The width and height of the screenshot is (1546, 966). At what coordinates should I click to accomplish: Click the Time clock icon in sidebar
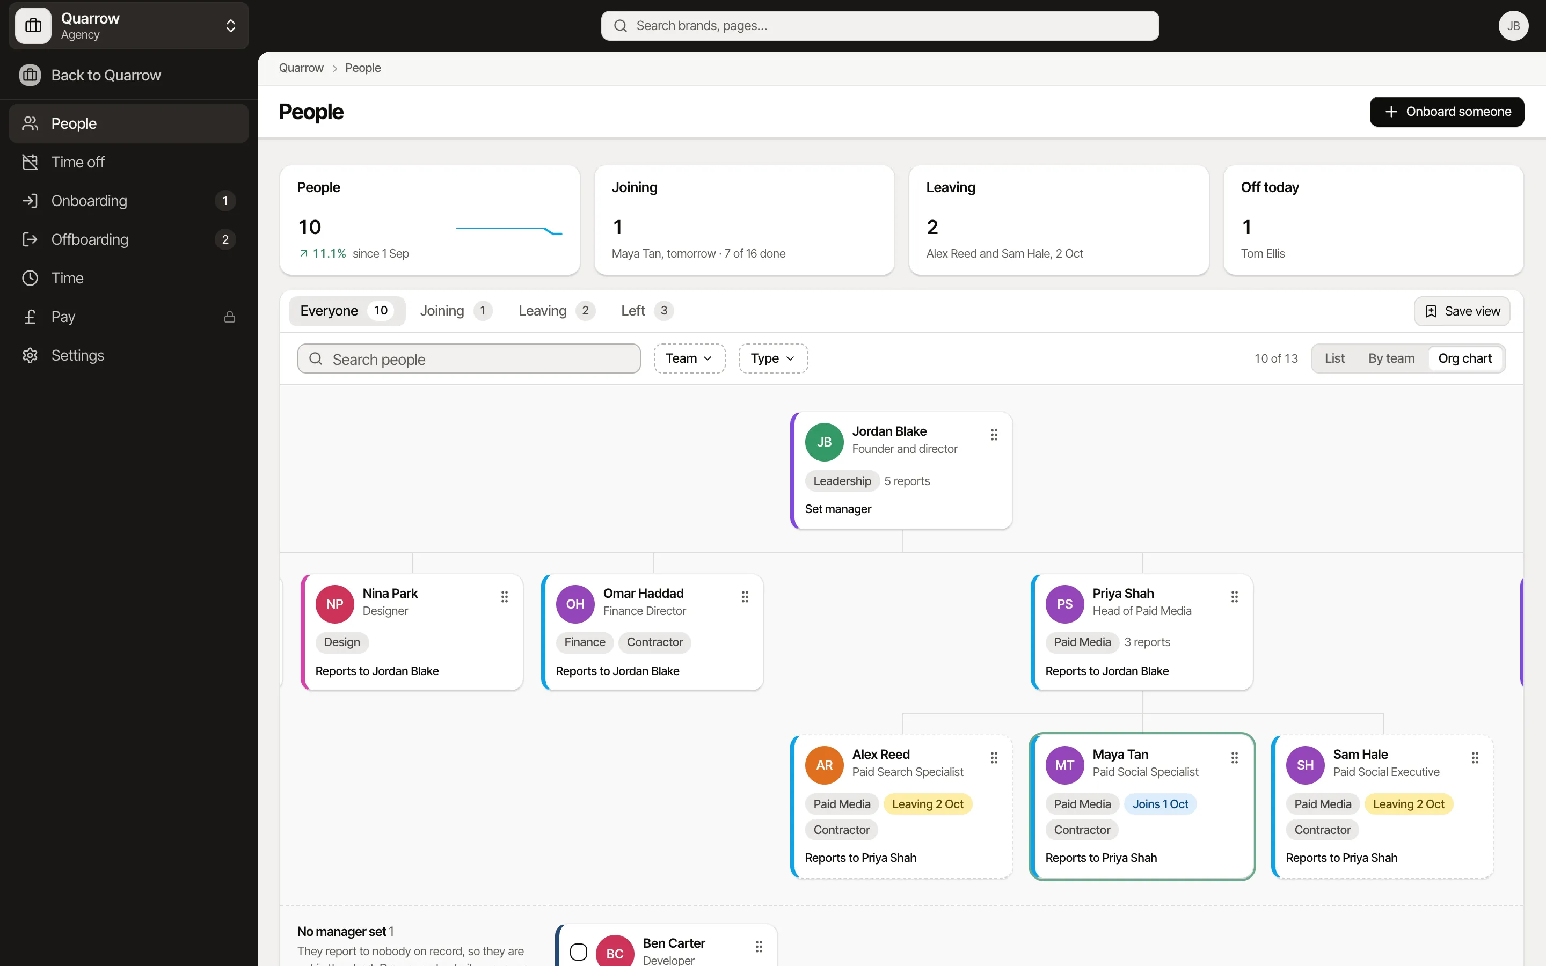[x=30, y=278]
